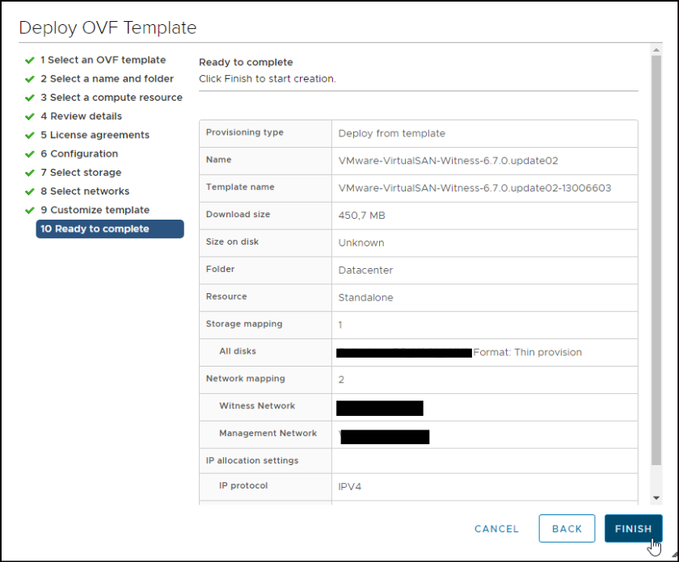This screenshot has width=679, height=562.
Task: Cancel the OVF deployment
Action: pos(496,529)
